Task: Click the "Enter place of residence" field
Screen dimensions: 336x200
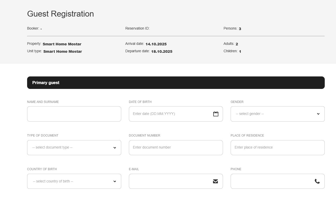Action: [x=277, y=148]
